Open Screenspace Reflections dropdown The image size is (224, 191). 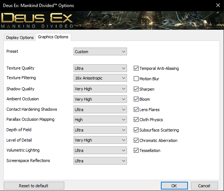(x=100, y=161)
